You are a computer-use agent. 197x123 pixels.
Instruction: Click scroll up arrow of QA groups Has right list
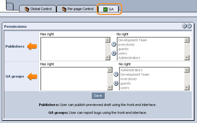pyautogui.click(x=110, y=70)
